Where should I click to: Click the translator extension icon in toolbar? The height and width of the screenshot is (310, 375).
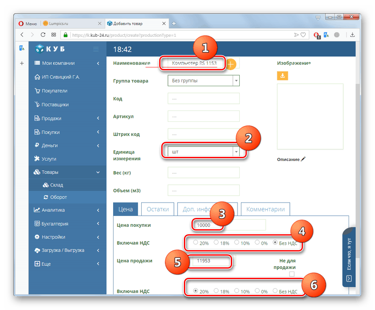[x=326, y=35]
